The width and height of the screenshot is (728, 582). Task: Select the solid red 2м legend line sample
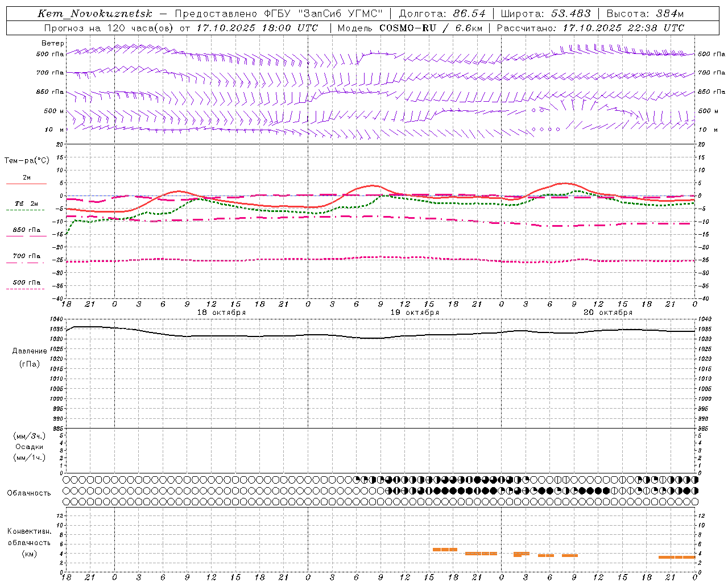(26, 184)
